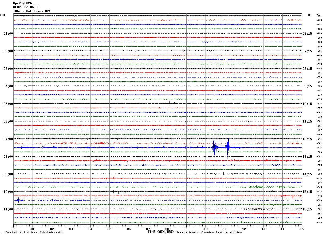Click minute 15 on the time axis

tap(302, 229)
